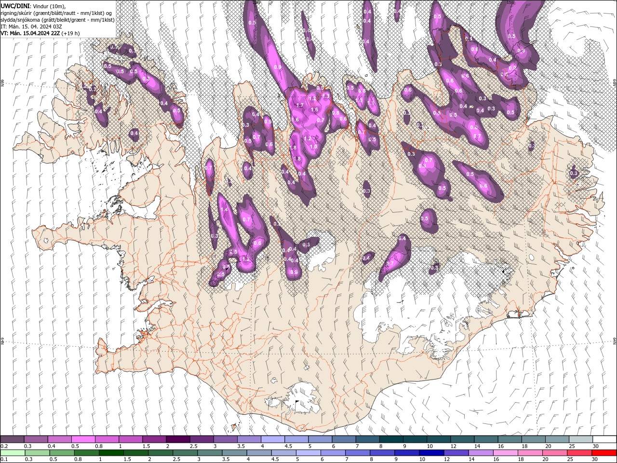Select the dusky purple 0.2 swatch in upper legend

pos(12,439)
